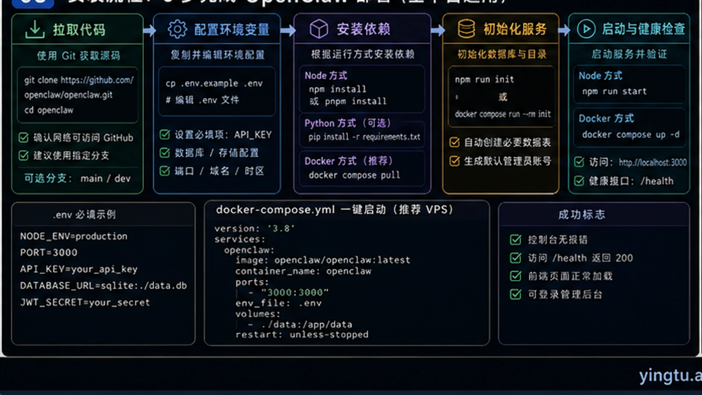Click the 'docker compose pull' command
The height and width of the screenshot is (395, 702).
(354, 175)
